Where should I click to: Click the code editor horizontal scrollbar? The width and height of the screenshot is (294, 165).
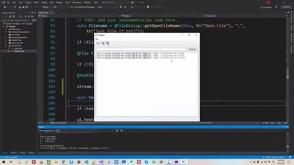(x=146, y=123)
